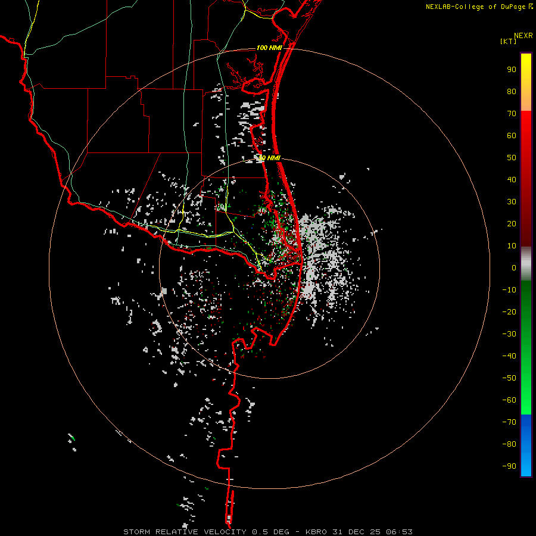The image size is (536, 536).
Task: Click the positive 50 scale label
Action: click(512, 158)
